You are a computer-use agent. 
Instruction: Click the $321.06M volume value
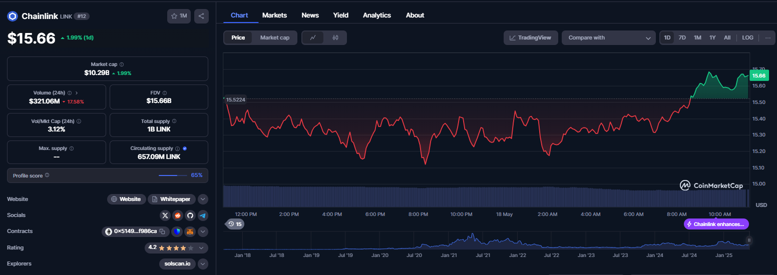point(45,101)
